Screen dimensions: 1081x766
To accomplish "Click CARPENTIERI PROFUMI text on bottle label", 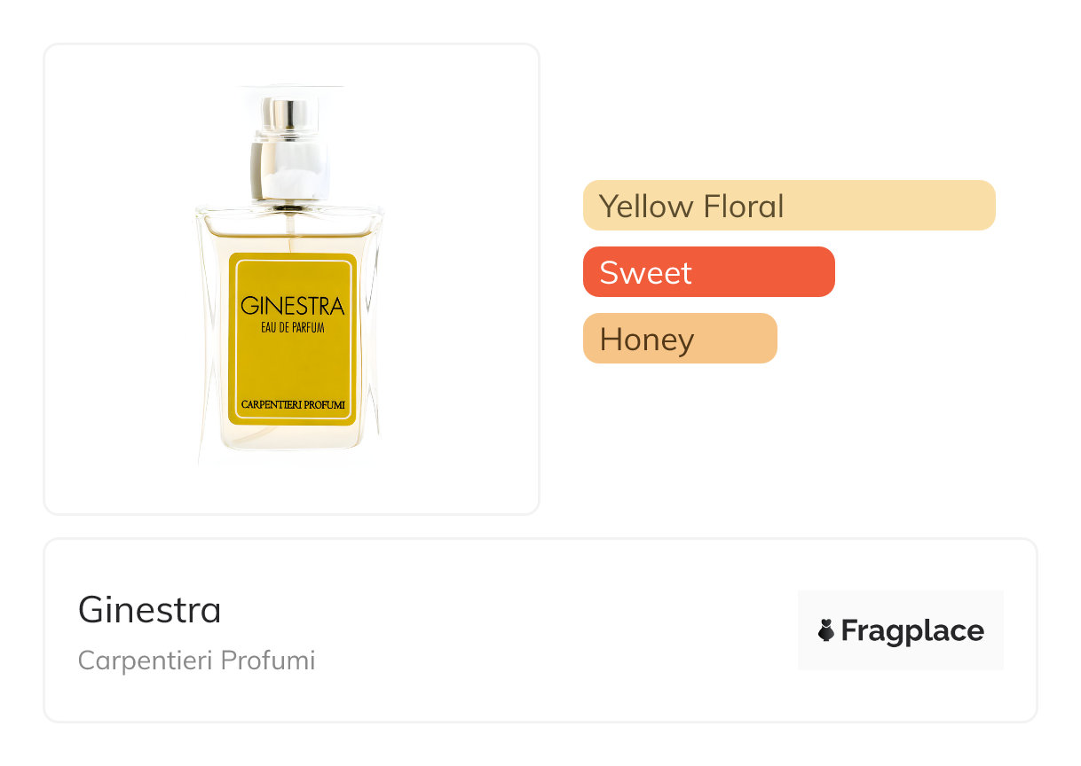I will pyautogui.click(x=292, y=406).
